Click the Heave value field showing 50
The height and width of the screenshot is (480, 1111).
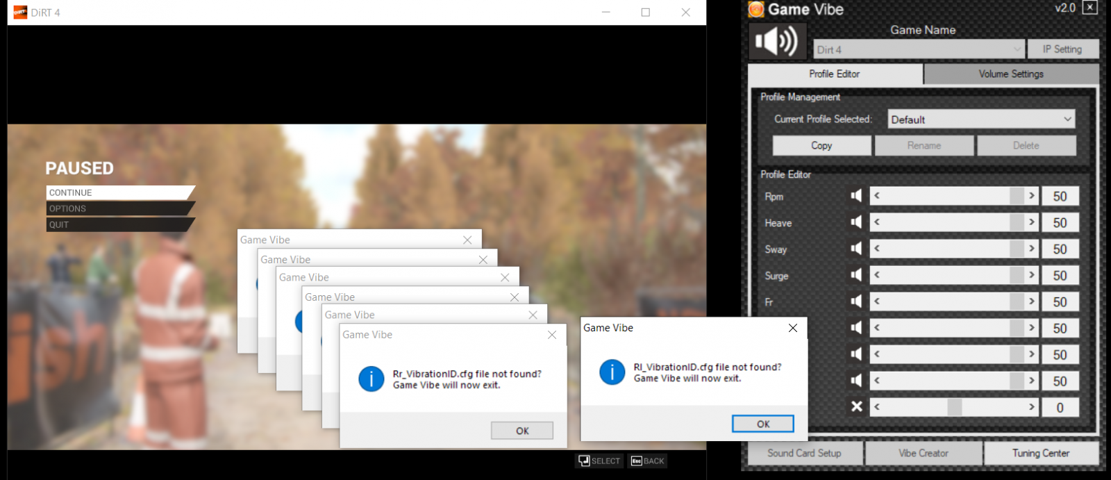[1060, 223]
